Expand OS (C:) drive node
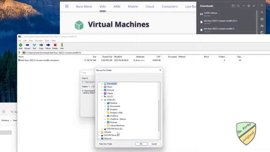 tap(102, 97)
